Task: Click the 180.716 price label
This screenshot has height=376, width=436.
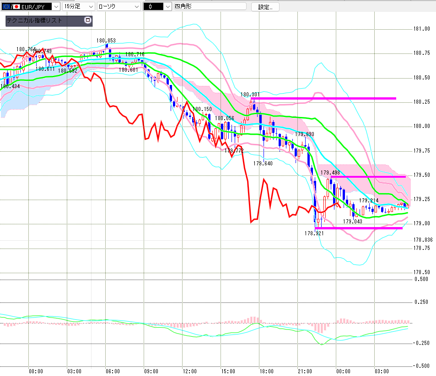Action: (135, 54)
